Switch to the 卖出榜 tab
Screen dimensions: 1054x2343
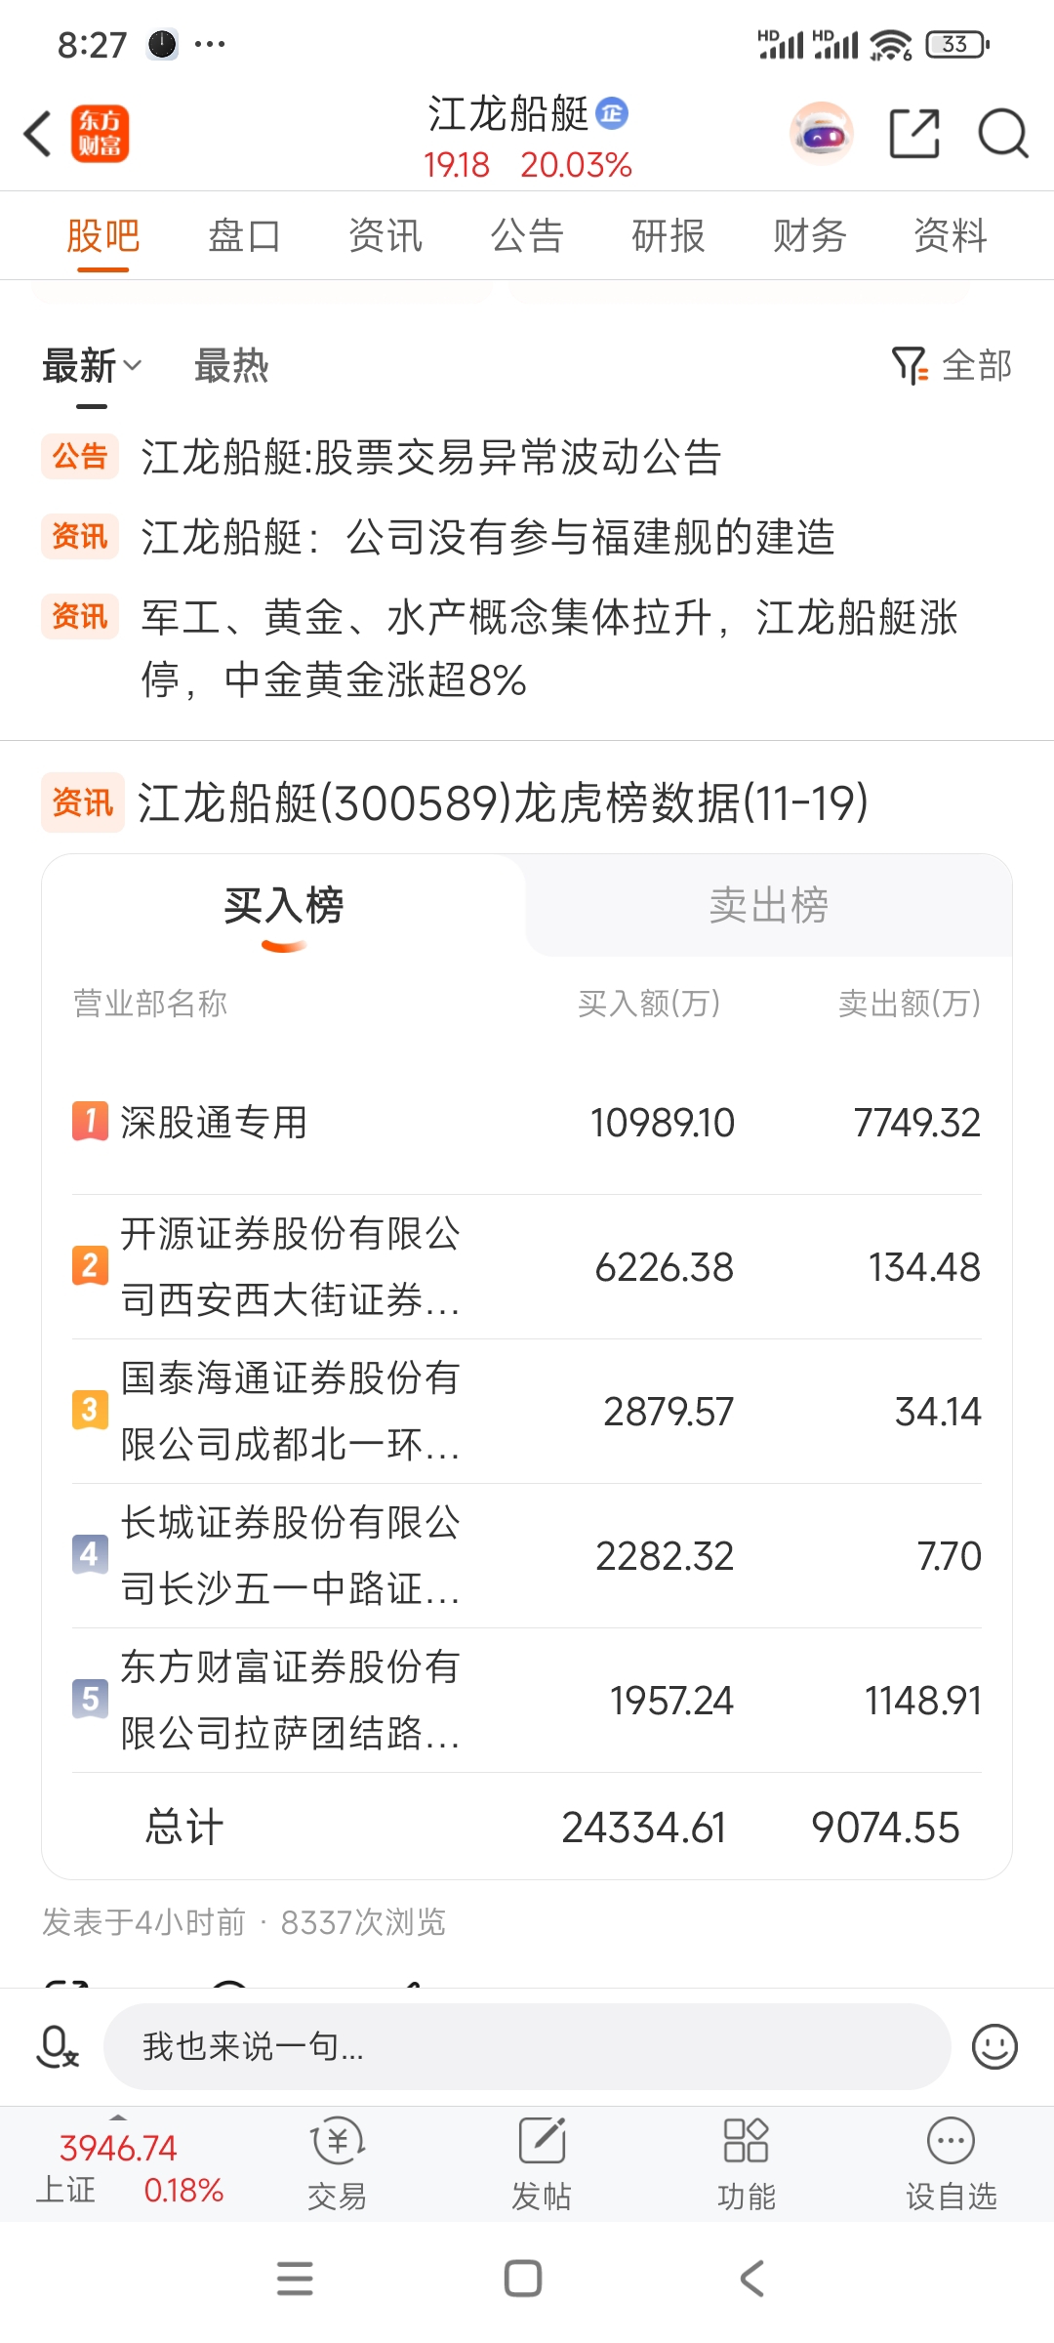pyautogui.click(x=768, y=906)
